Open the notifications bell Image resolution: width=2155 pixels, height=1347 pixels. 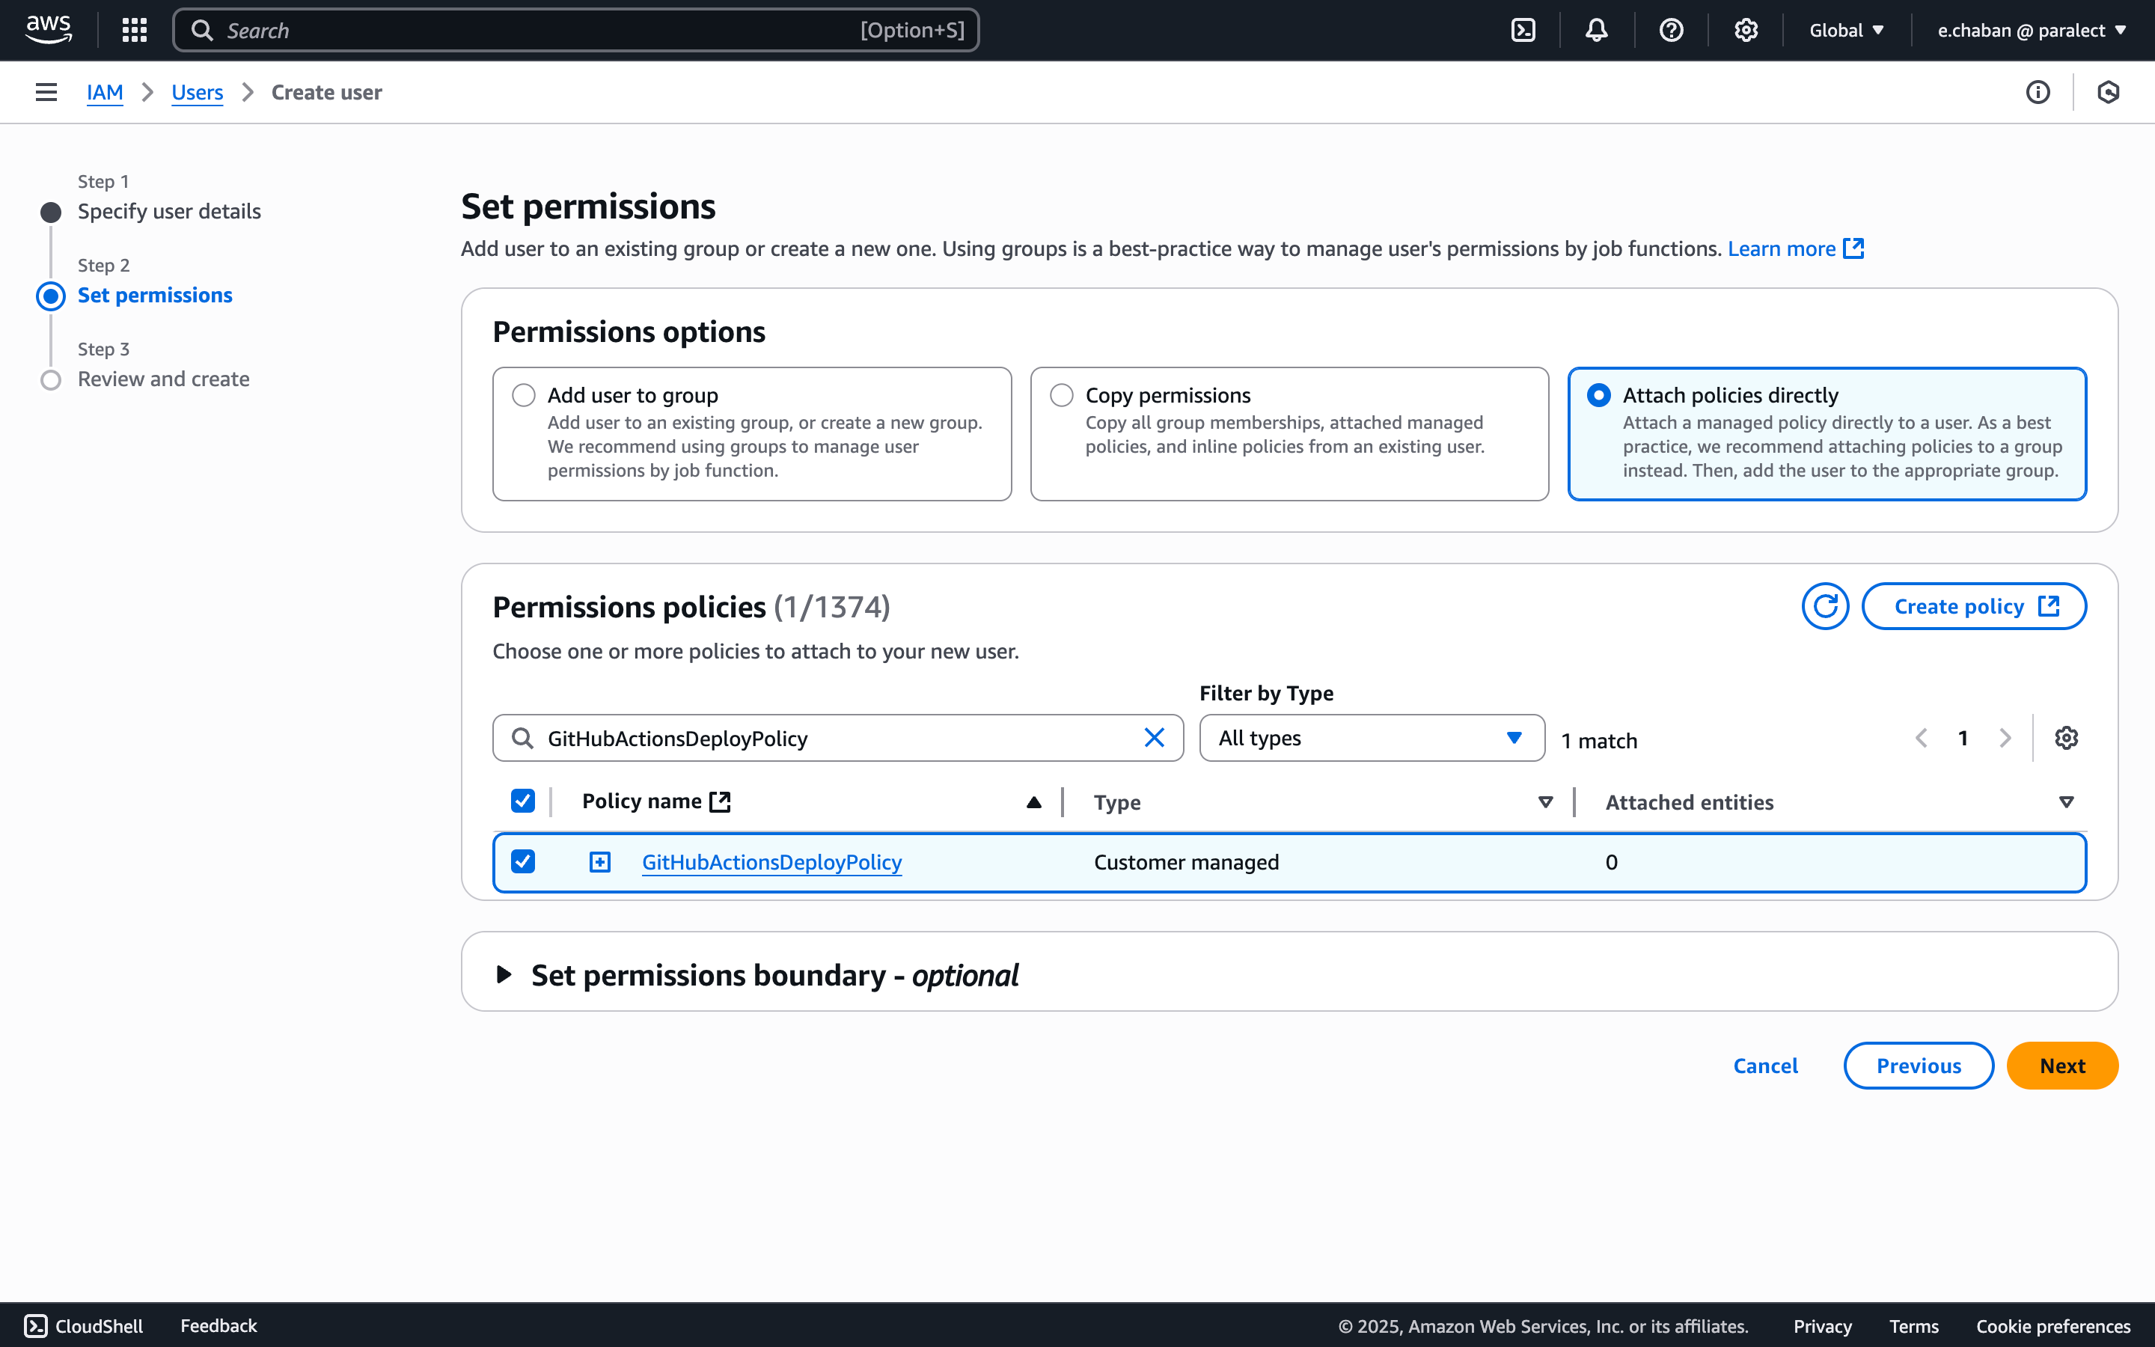click(x=1597, y=30)
